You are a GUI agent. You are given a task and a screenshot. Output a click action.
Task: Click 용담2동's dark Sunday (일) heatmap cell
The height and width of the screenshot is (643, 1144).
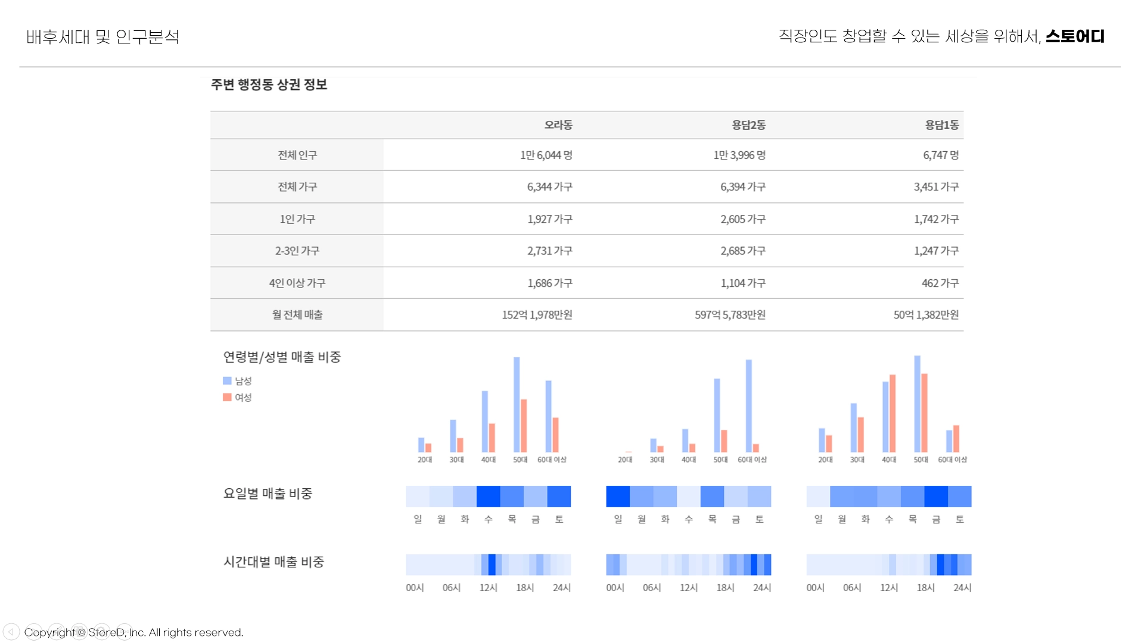coord(618,497)
